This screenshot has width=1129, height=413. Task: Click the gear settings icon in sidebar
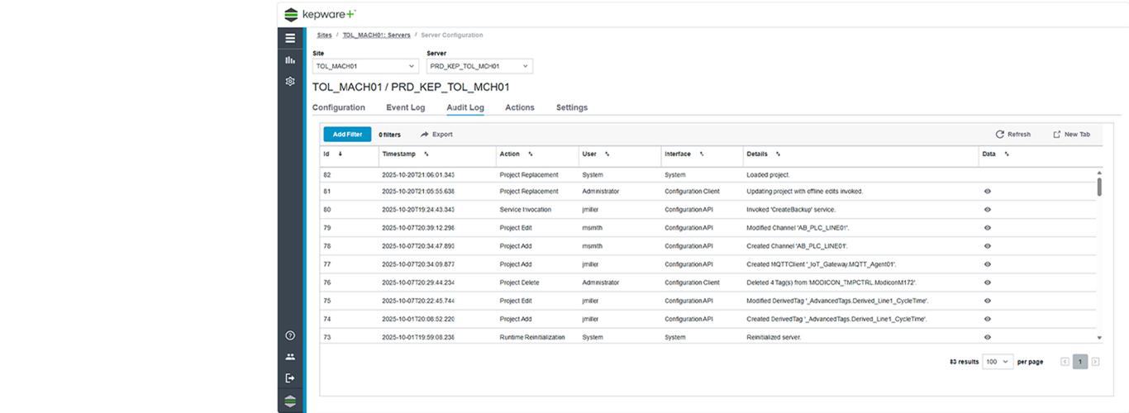click(290, 81)
